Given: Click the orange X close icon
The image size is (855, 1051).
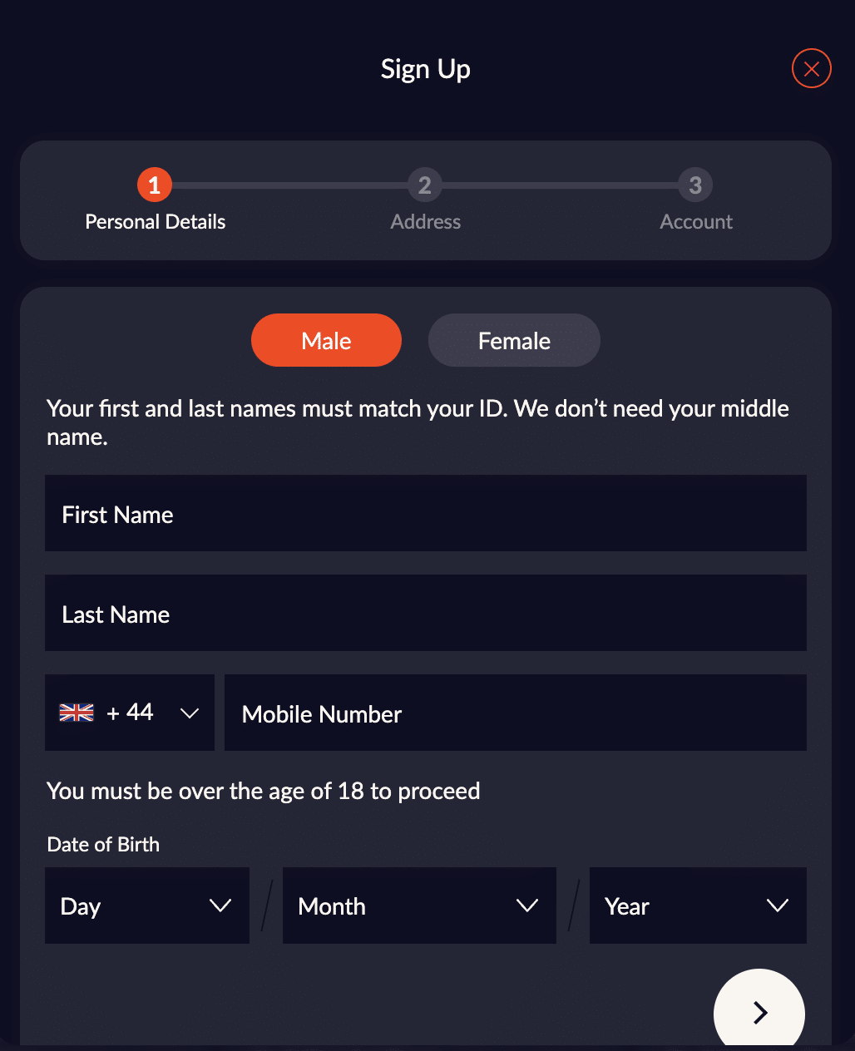Looking at the screenshot, I should [x=811, y=68].
